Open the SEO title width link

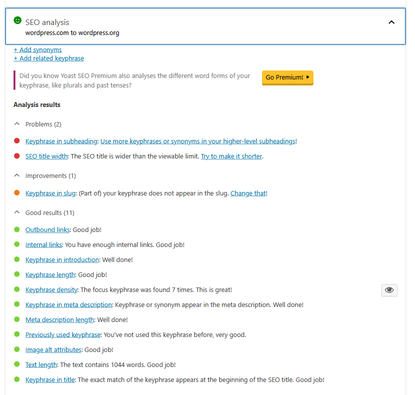[46, 156]
